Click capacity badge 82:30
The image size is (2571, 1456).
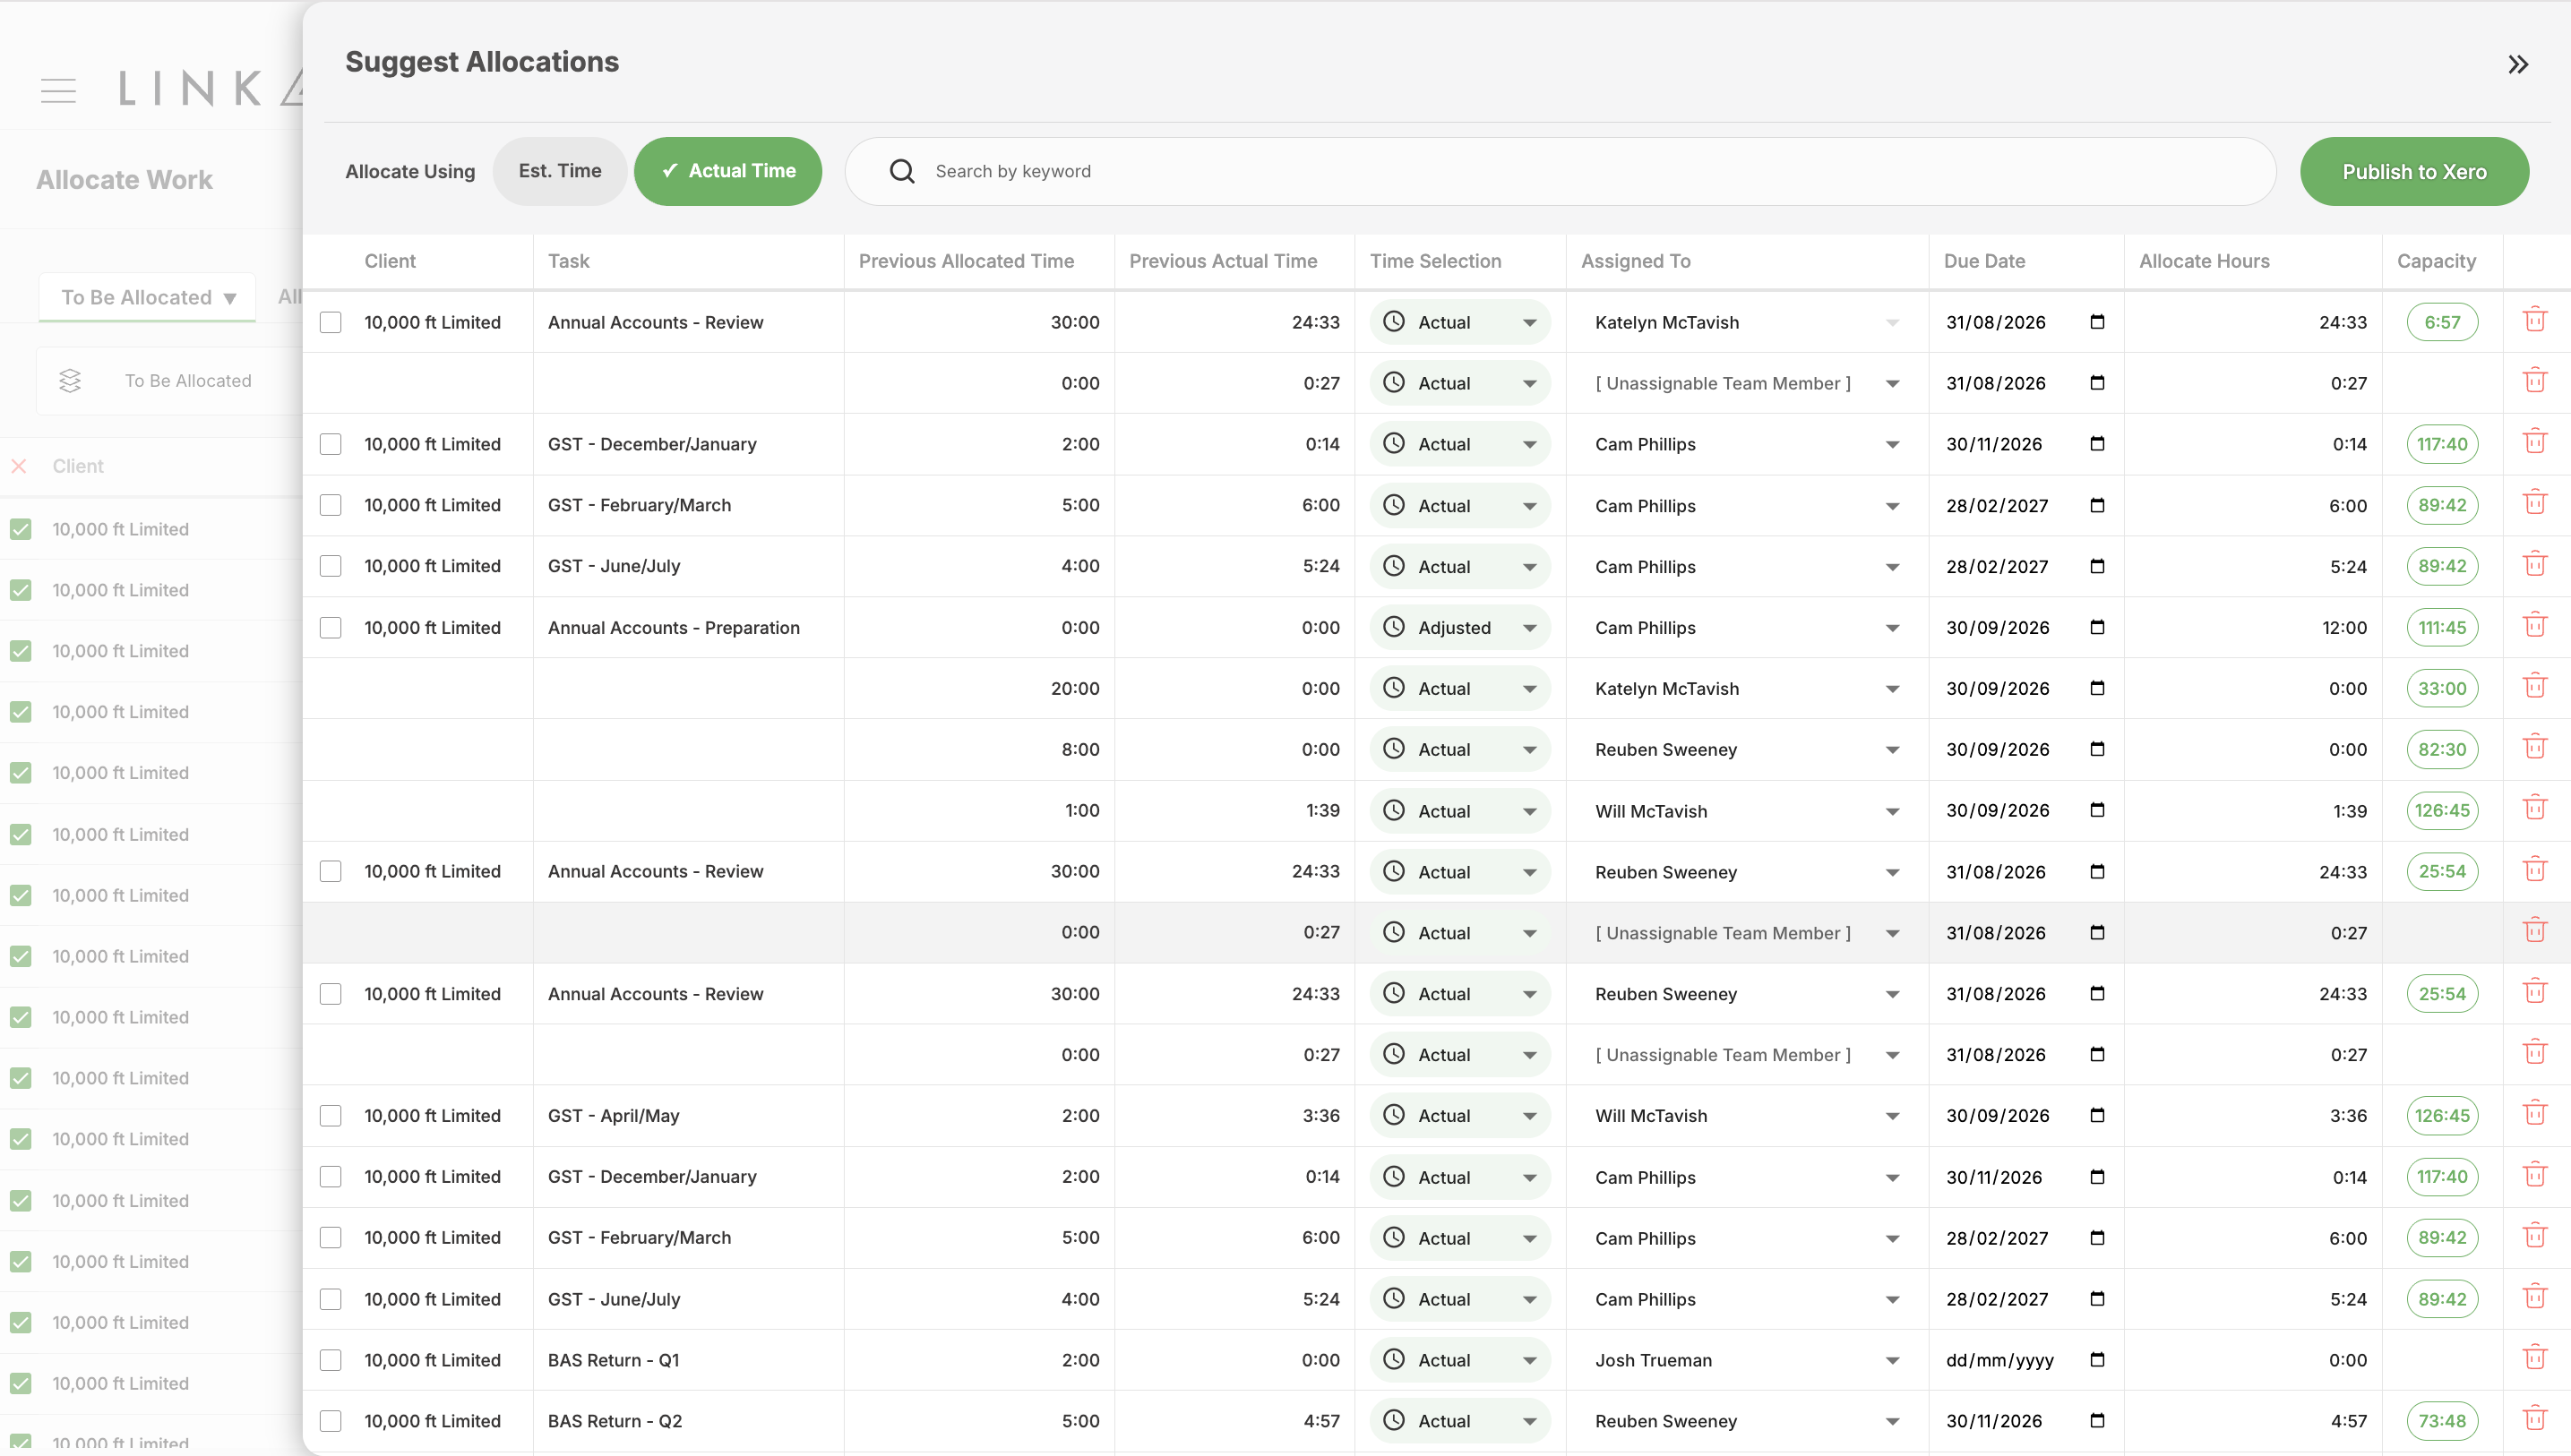click(x=2442, y=750)
